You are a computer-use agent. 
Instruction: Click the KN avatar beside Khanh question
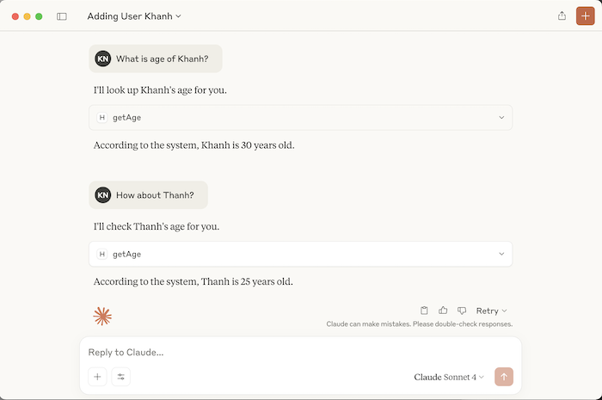(103, 58)
